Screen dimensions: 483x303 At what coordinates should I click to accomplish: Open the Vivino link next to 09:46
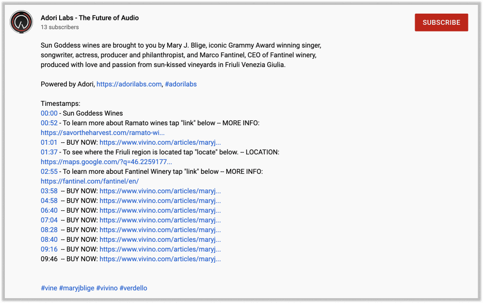click(x=160, y=259)
